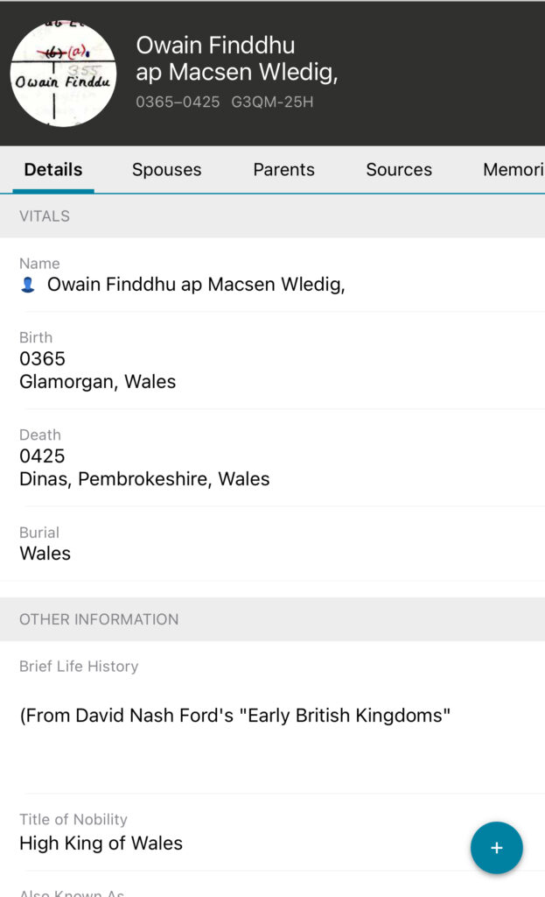
Task: Tap the blue plus add button
Action: (496, 848)
